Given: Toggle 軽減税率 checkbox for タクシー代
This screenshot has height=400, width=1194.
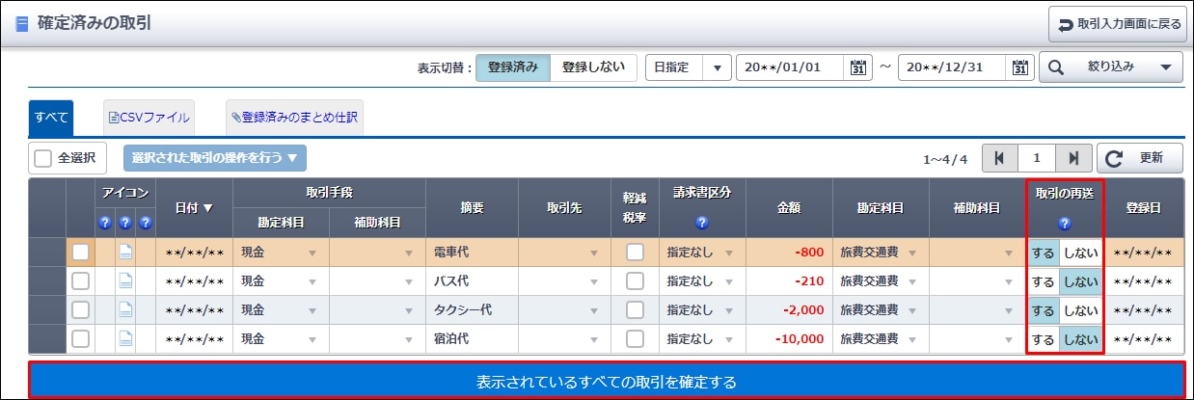Looking at the screenshot, I should tap(634, 310).
